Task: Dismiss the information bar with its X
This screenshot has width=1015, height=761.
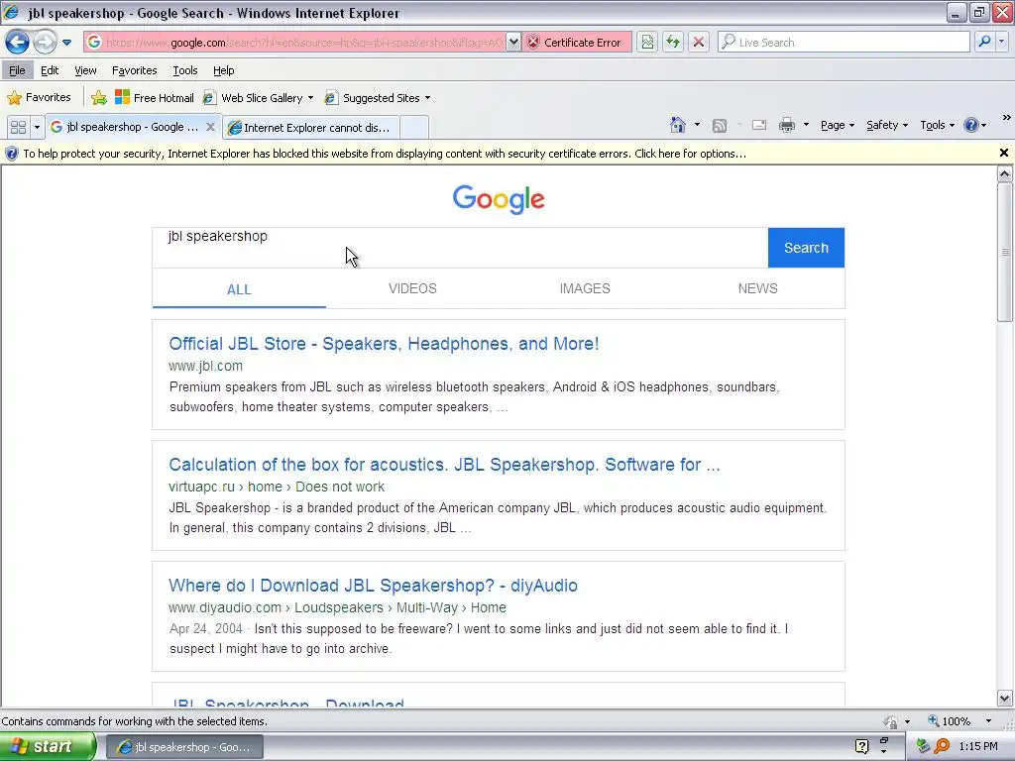Action: [x=1003, y=154]
